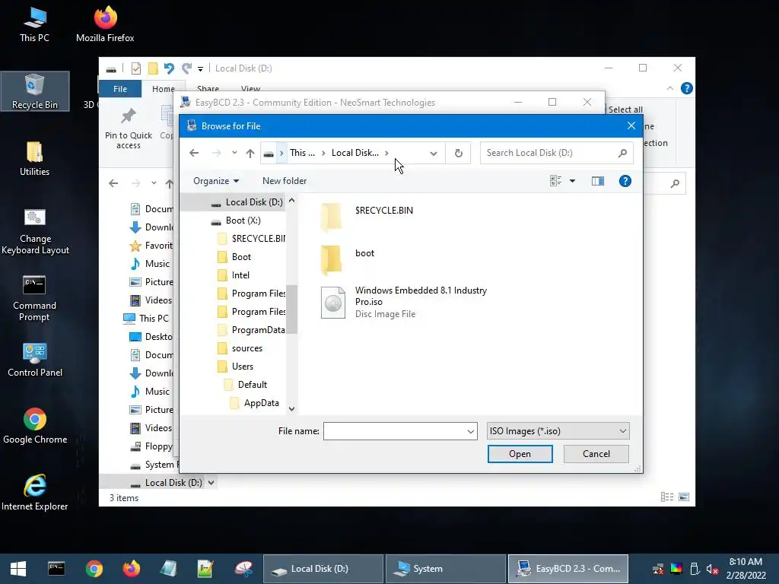Open recent locations dropdown in Browse dialog

pyautogui.click(x=234, y=153)
